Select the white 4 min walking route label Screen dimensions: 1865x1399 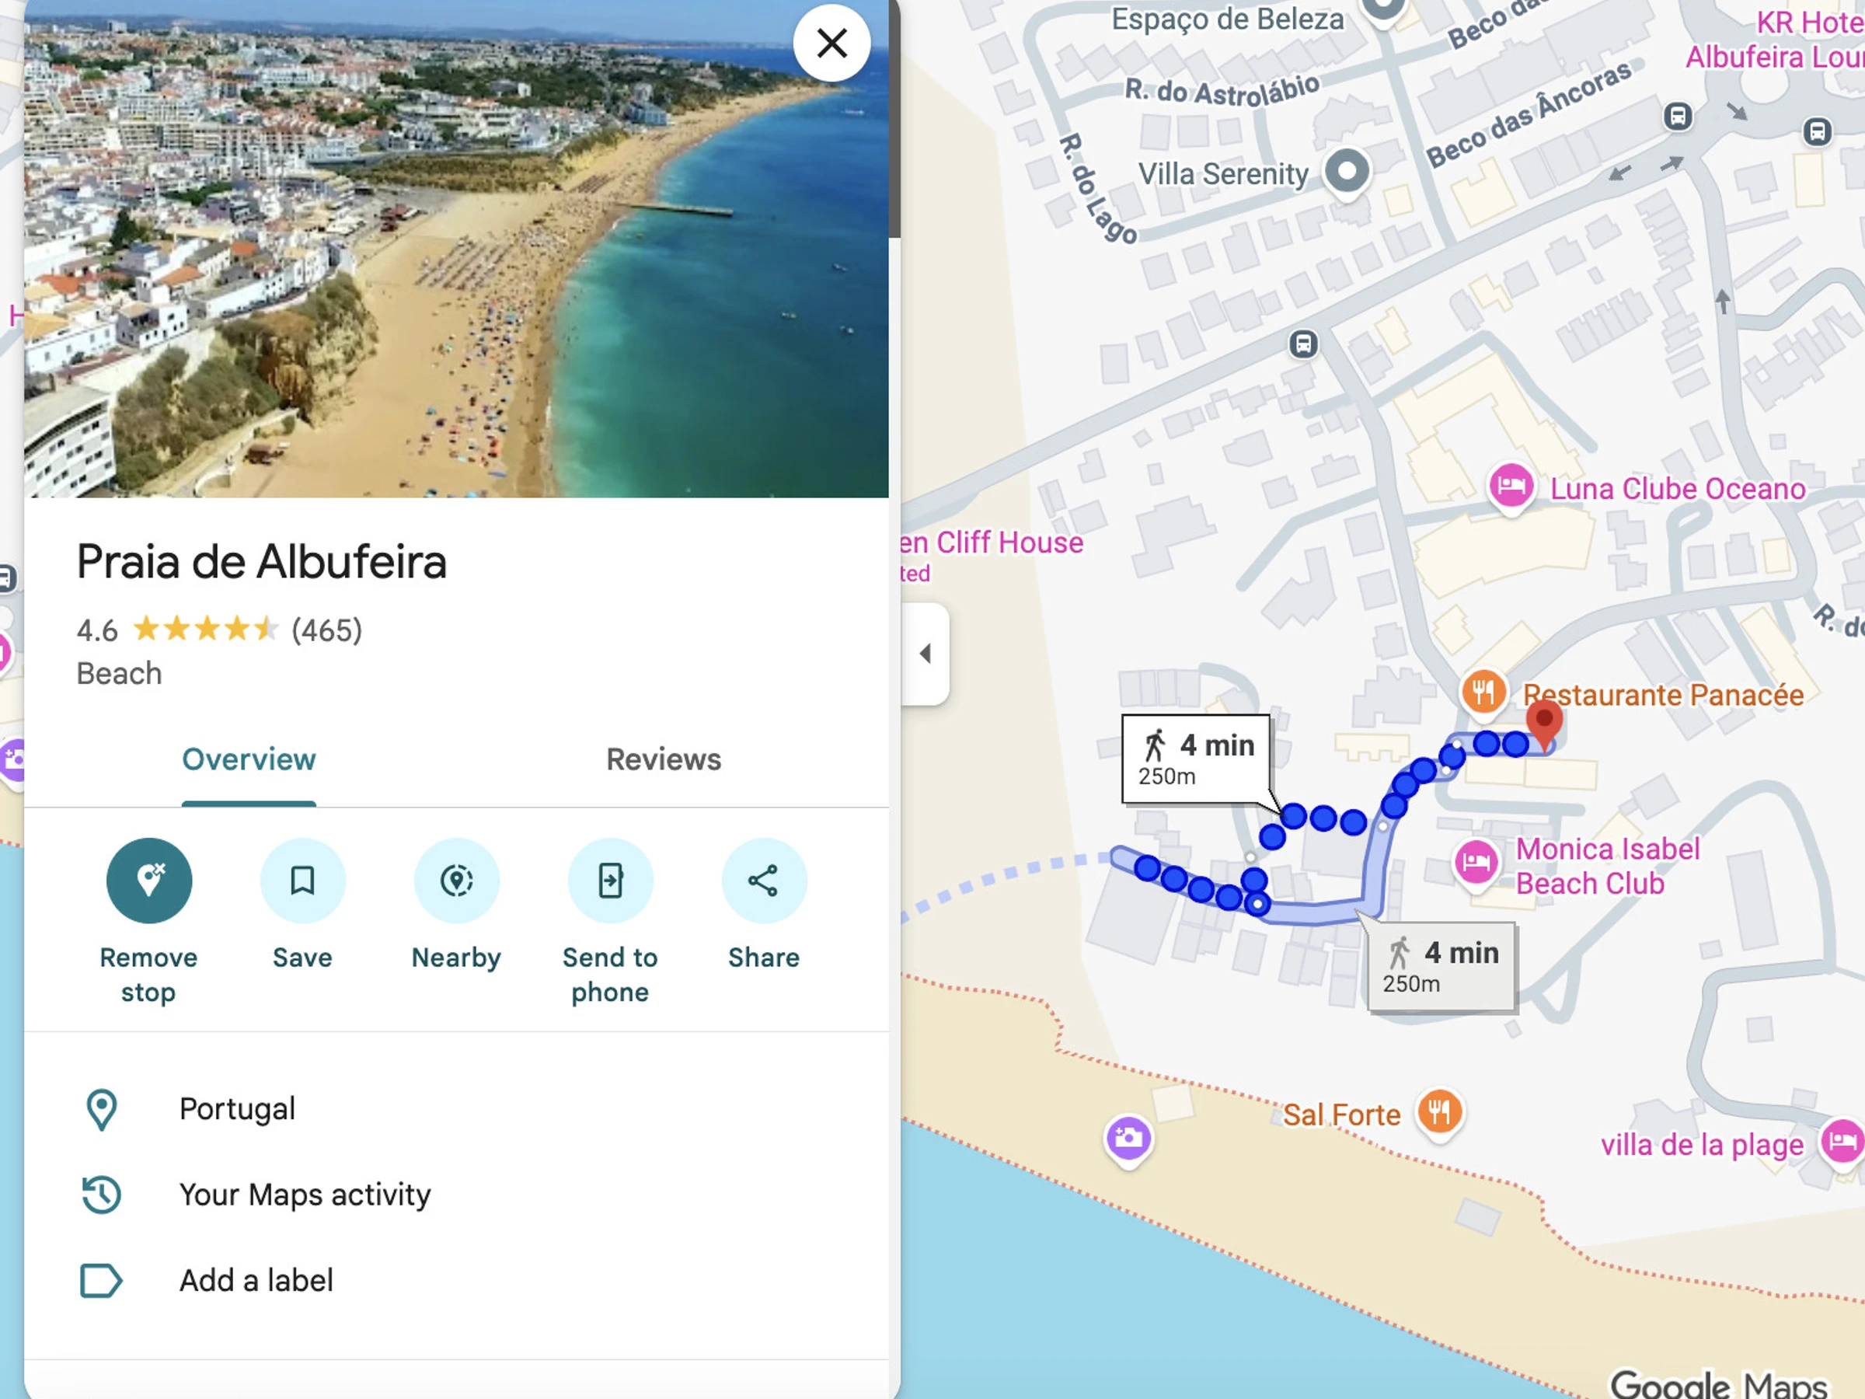coord(1196,759)
